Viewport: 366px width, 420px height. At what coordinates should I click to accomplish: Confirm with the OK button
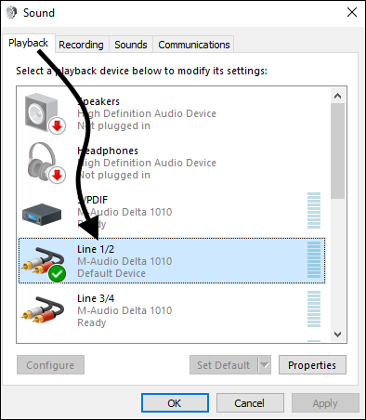click(175, 403)
